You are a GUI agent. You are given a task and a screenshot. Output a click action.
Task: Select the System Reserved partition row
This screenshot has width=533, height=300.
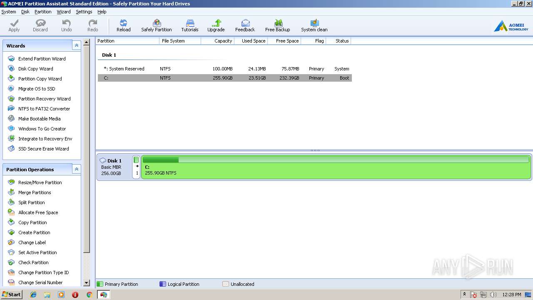click(x=225, y=69)
